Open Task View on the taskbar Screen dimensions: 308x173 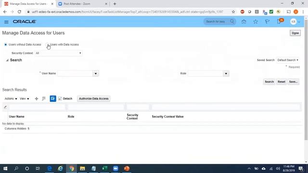pyautogui.click(x=38, y=169)
